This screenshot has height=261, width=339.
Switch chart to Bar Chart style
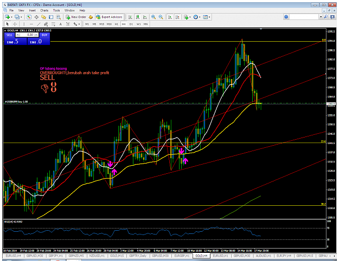[x=130, y=17]
